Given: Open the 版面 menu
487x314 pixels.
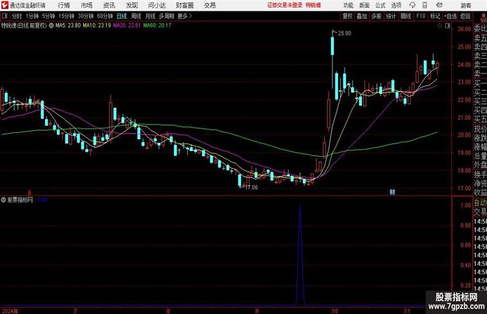Looking at the screenshot, I should tap(365, 5).
